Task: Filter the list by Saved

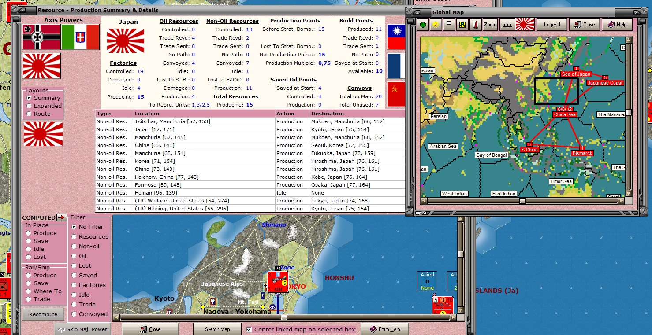Action: [84, 276]
